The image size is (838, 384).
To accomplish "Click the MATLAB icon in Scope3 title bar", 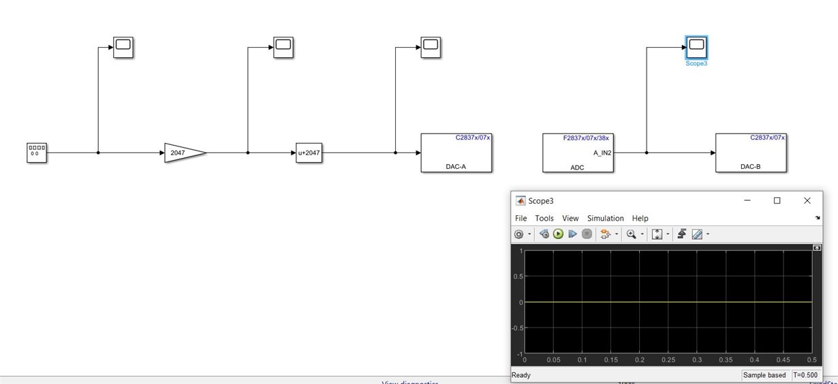I will click(521, 201).
